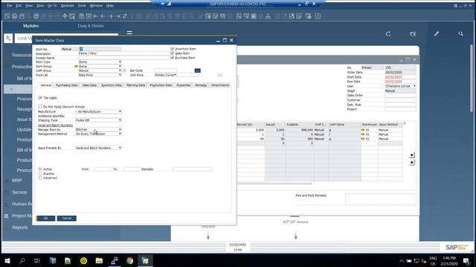Toggle the Inventory Item checkbox
Viewport: 476px width, 267px height.
172,49
